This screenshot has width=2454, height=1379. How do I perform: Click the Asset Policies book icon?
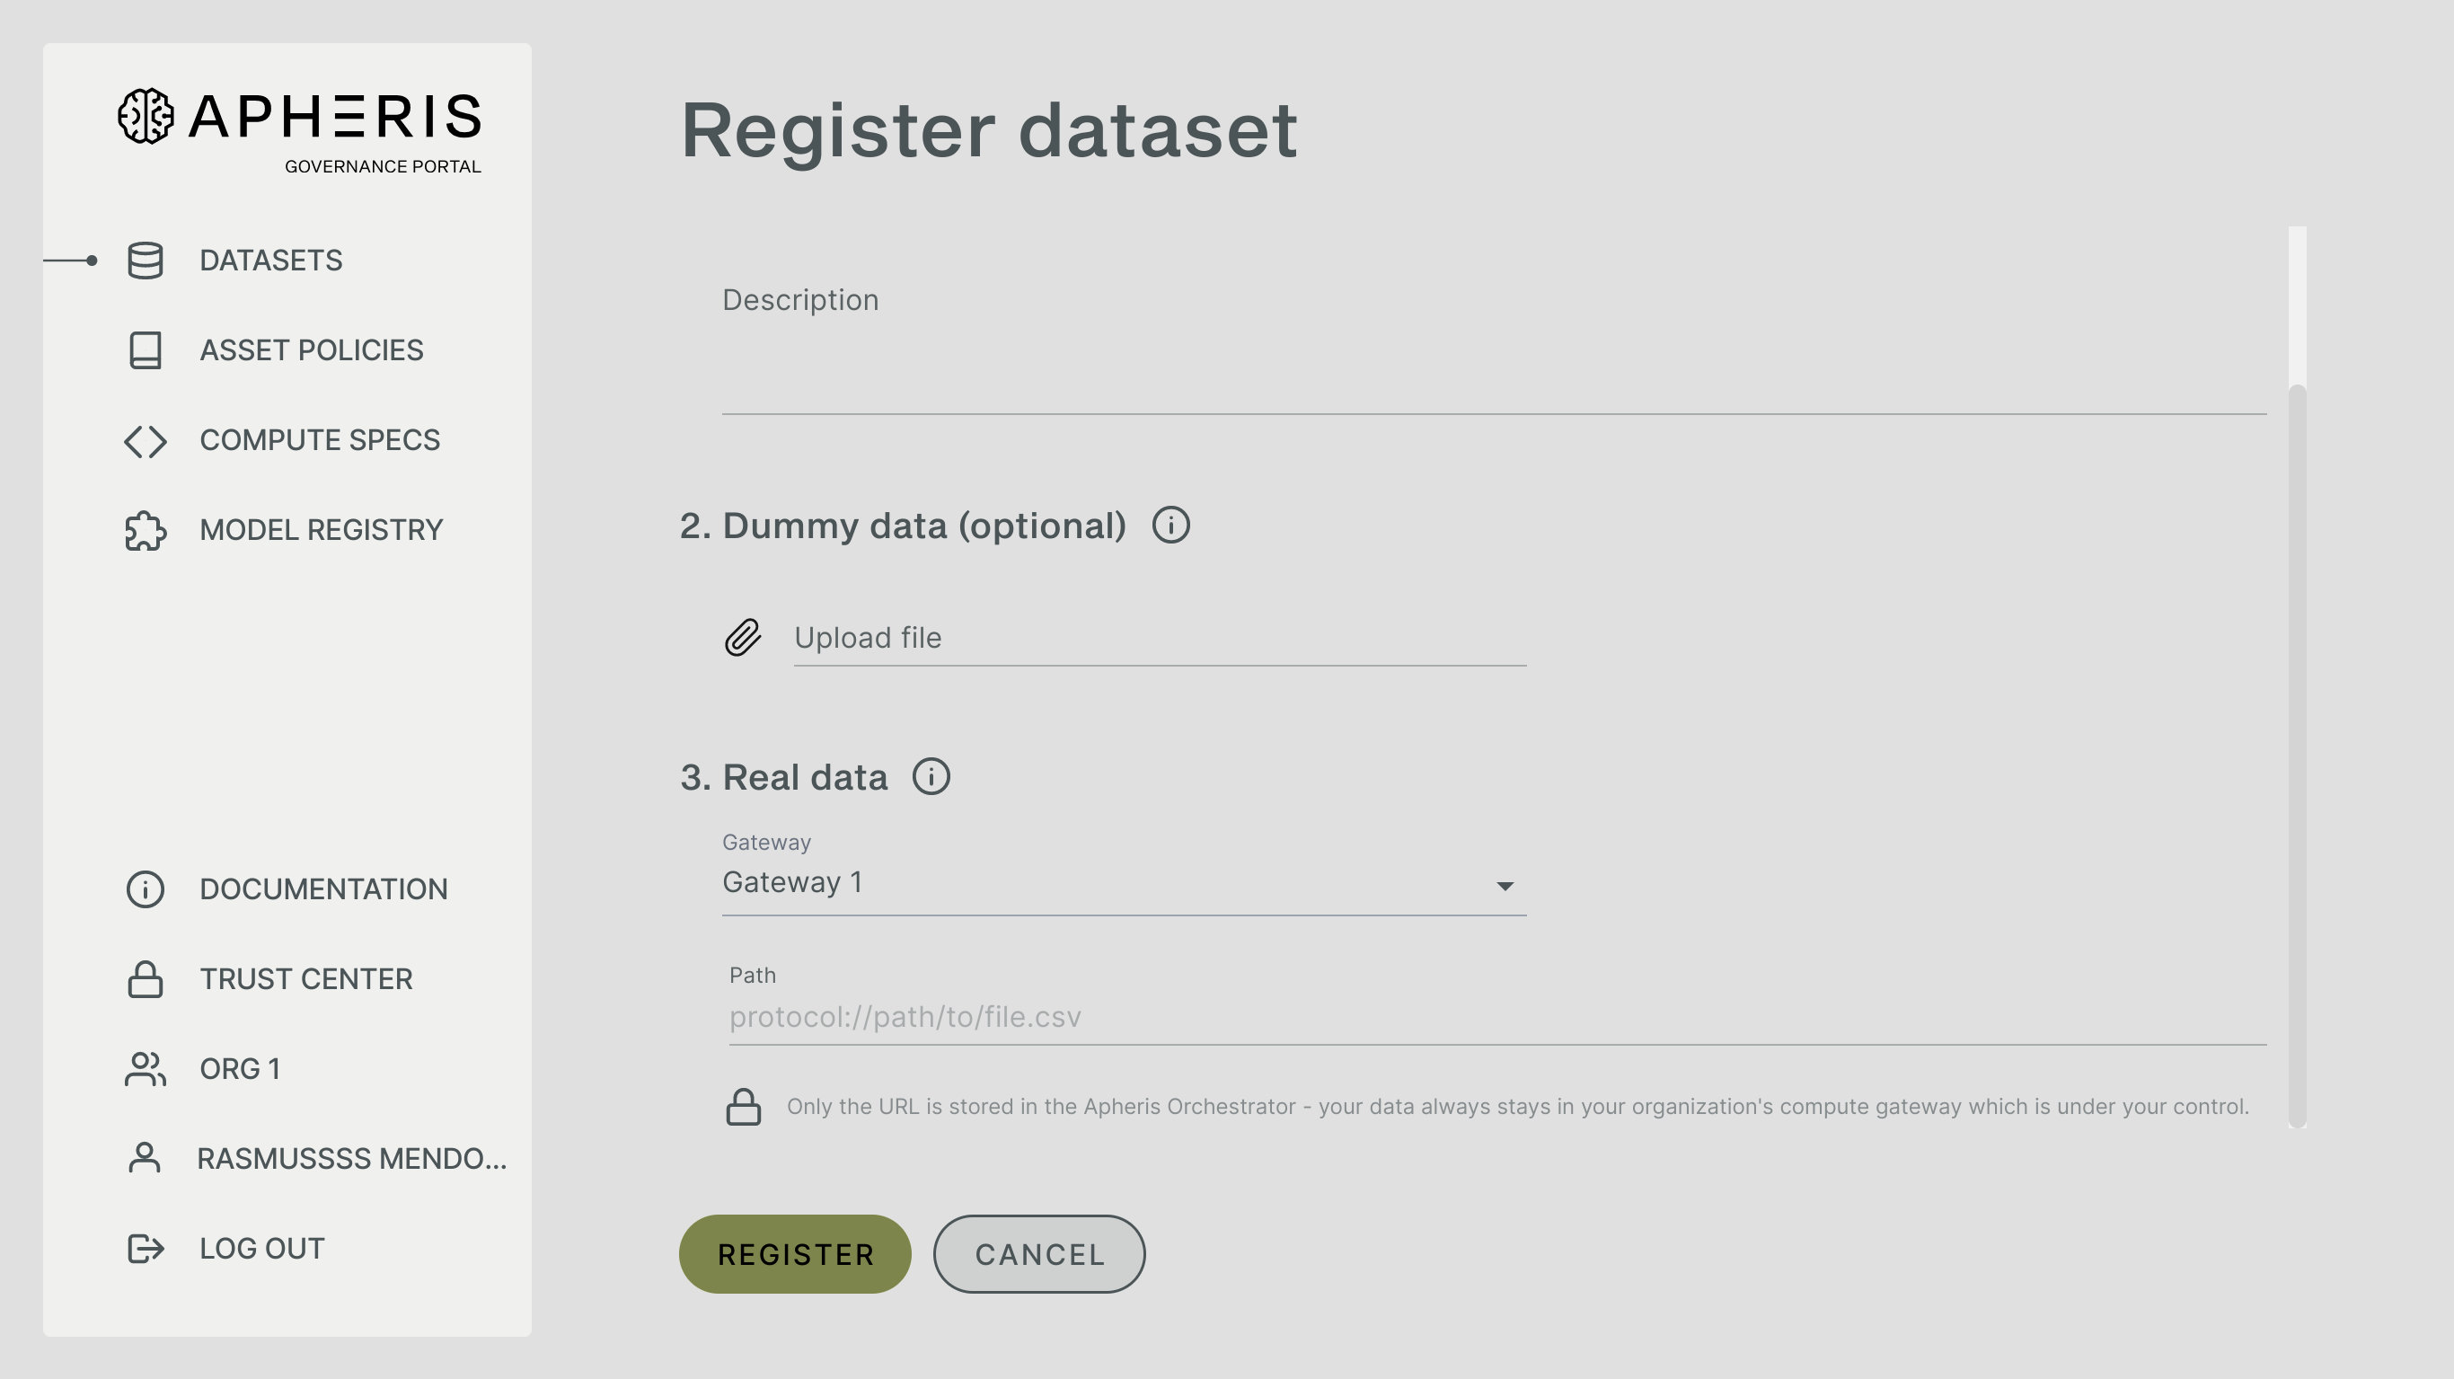(145, 349)
